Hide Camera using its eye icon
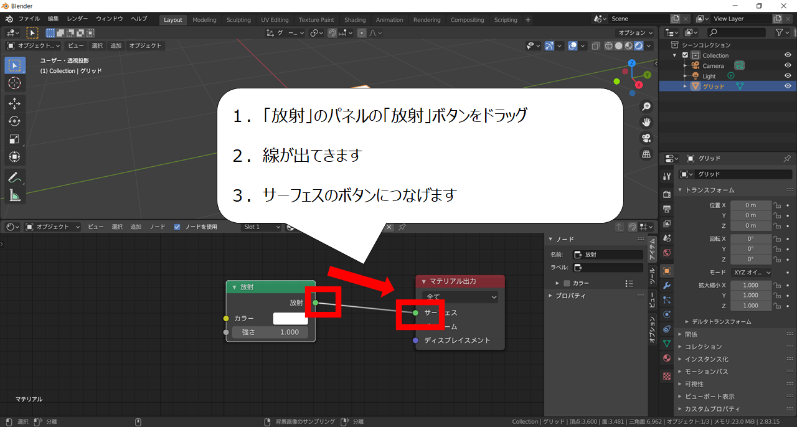Screen dimensions: 797x427 click(x=788, y=65)
